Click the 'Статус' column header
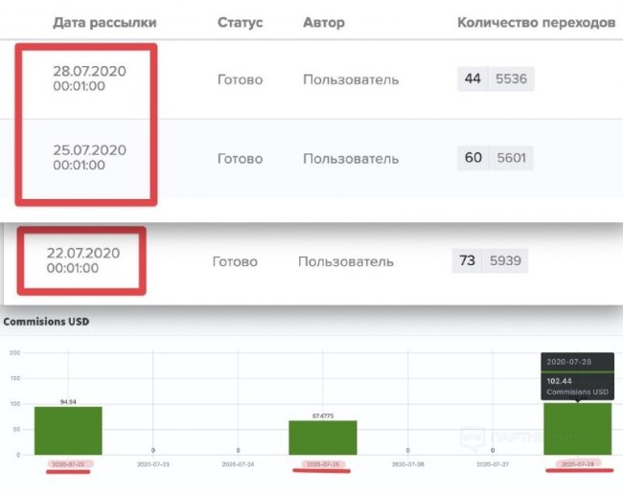 240,22
